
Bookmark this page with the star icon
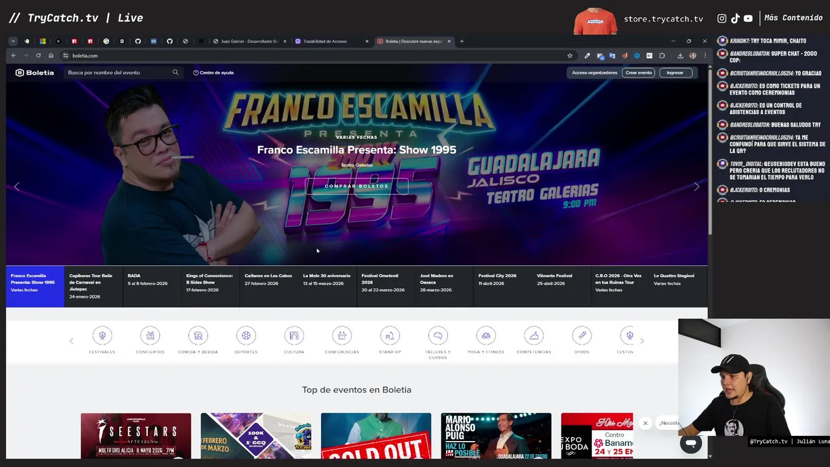[x=570, y=56]
